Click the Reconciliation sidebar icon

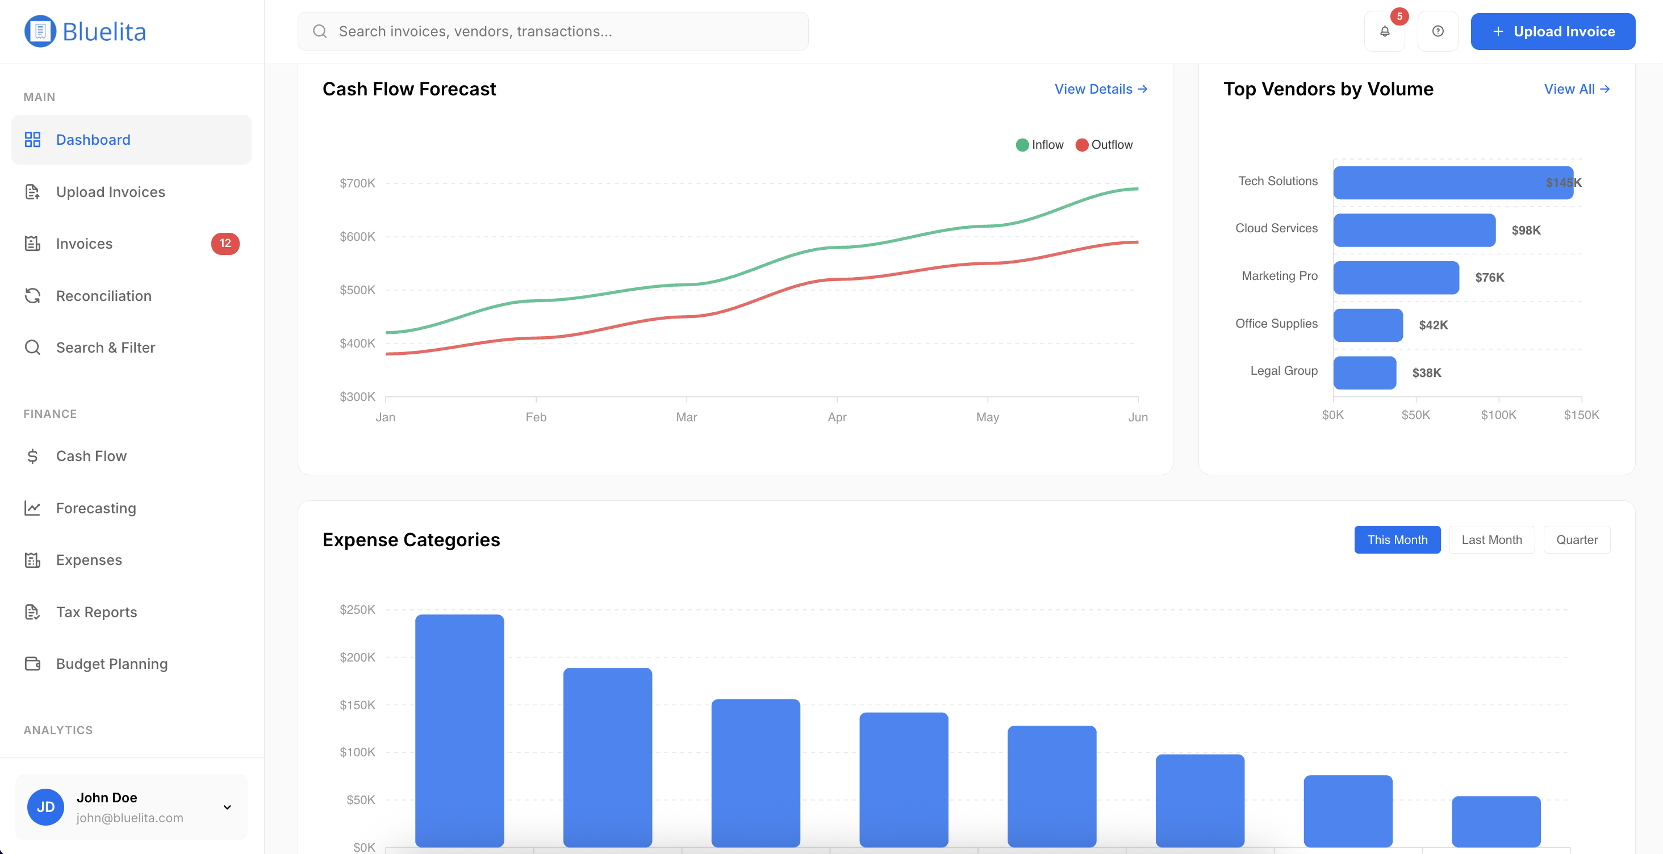pos(32,296)
